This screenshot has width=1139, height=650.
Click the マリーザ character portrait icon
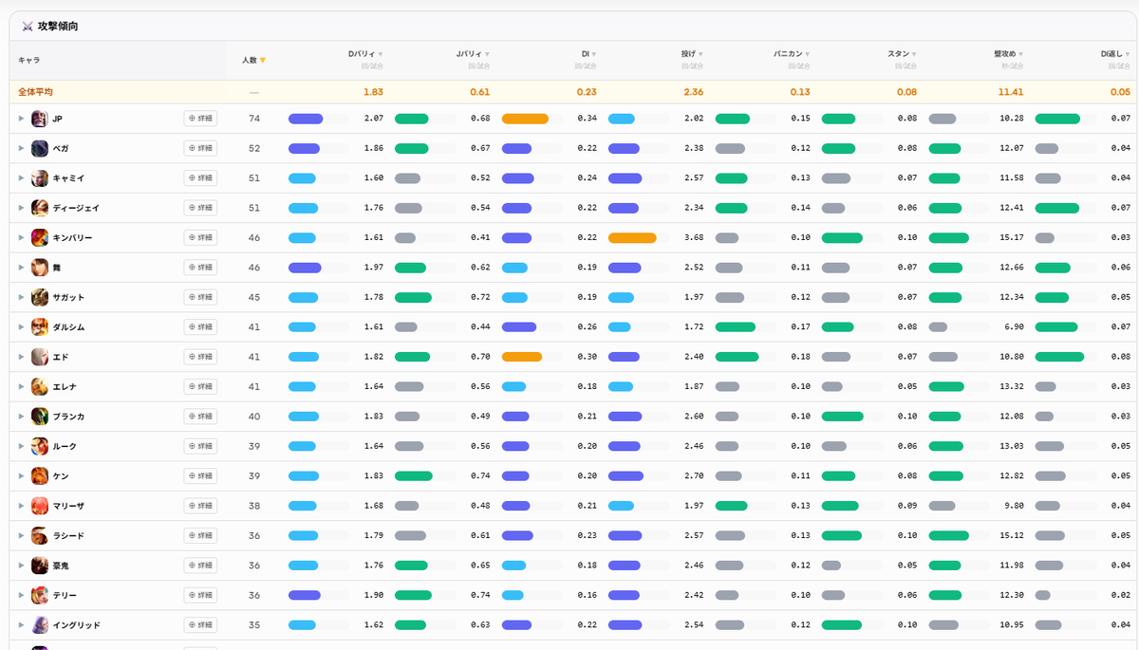pos(39,506)
